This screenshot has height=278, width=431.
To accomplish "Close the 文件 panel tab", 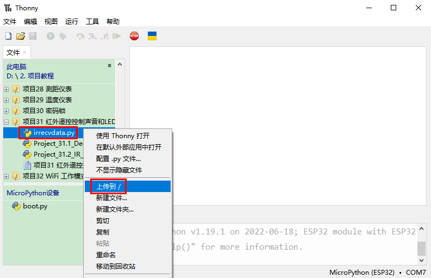I will click(24, 52).
